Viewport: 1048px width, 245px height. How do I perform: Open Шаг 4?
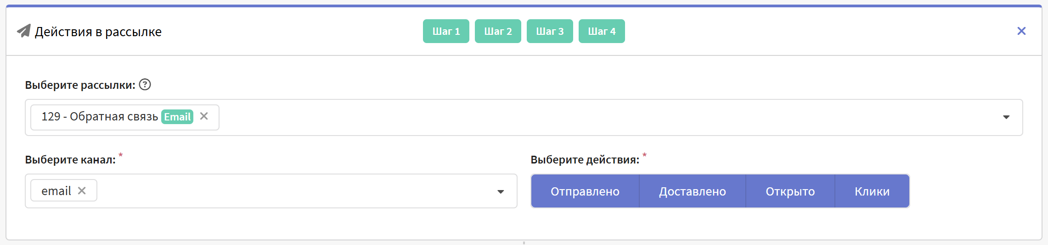(602, 32)
